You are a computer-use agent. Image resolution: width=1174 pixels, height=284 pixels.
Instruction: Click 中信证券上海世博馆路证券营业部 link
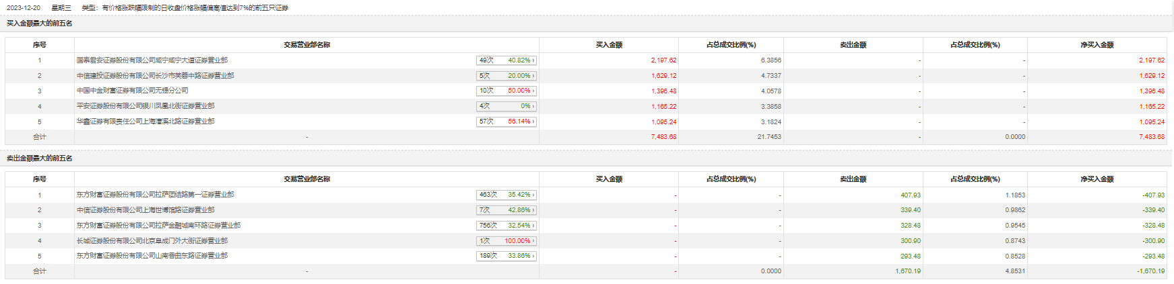[145, 210]
